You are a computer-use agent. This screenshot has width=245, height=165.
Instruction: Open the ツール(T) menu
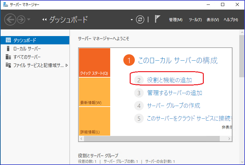[195, 20]
